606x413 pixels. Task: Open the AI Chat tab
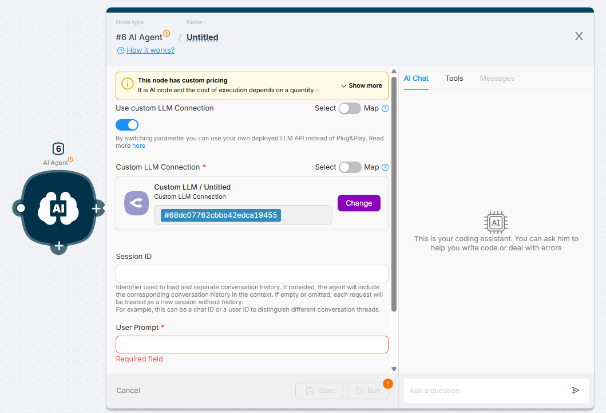(x=416, y=78)
